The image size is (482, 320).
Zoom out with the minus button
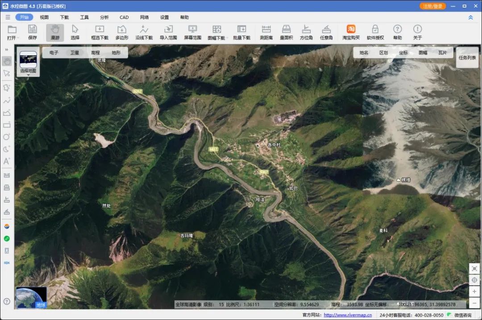click(x=474, y=303)
